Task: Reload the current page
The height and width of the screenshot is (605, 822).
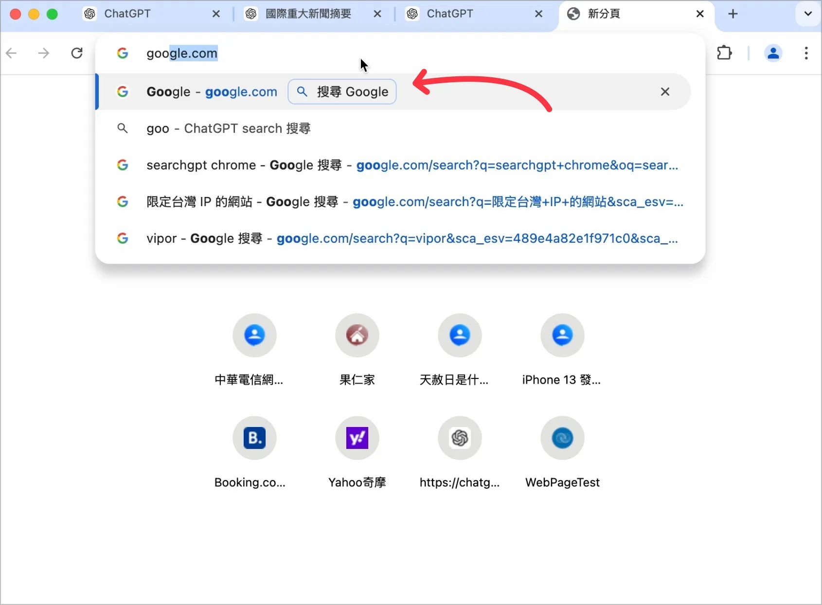Action: tap(77, 53)
